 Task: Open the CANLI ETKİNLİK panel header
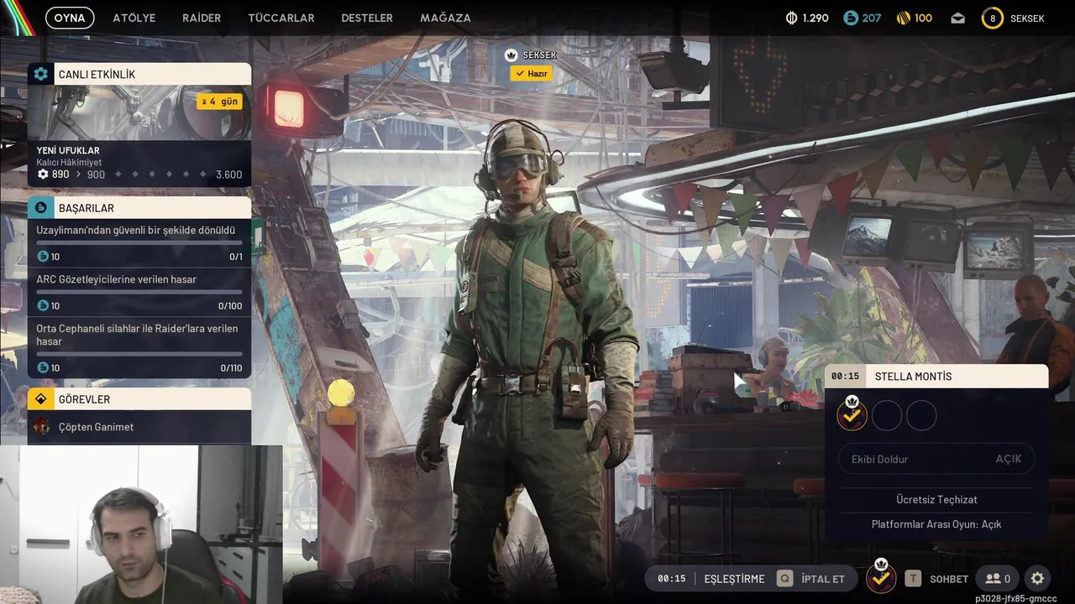139,74
